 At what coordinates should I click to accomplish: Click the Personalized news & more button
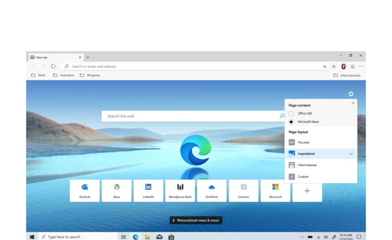[x=196, y=220]
